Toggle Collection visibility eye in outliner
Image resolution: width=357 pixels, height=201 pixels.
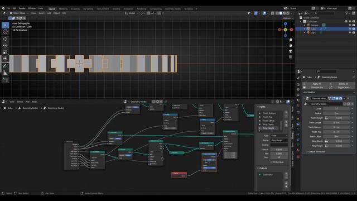pyautogui.click(x=350, y=21)
